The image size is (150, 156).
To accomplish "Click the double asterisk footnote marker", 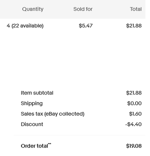I will click(50, 144).
